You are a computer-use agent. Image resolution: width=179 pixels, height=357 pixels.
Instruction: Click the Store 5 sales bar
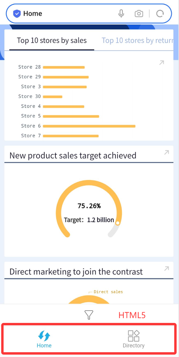[71, 116]
